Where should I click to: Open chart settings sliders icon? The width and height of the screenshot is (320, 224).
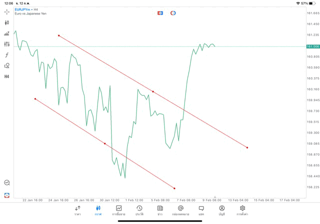(6, 44)
